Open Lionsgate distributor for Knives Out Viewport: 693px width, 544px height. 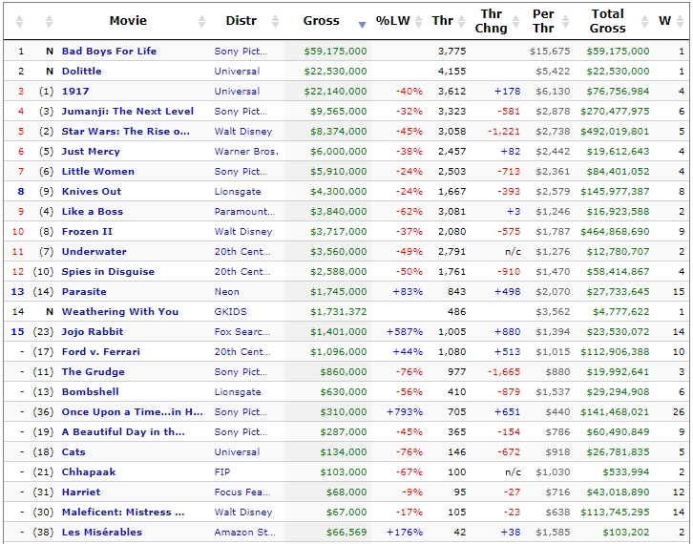click(238, 191)
